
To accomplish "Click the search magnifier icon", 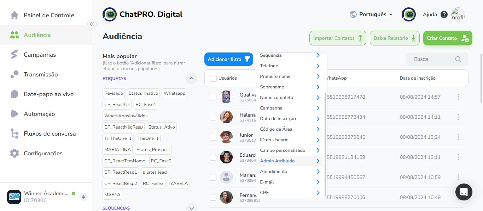I will coord(458,59).
